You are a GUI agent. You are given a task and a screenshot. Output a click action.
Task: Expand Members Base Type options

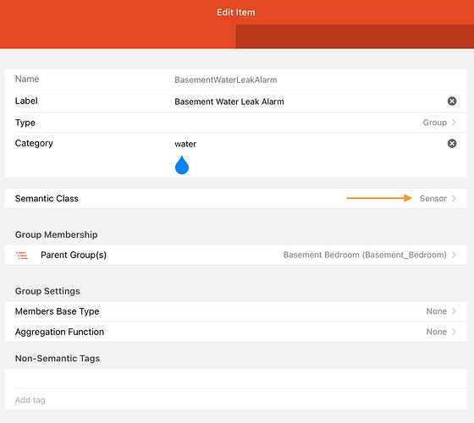(x=236, y=311)
